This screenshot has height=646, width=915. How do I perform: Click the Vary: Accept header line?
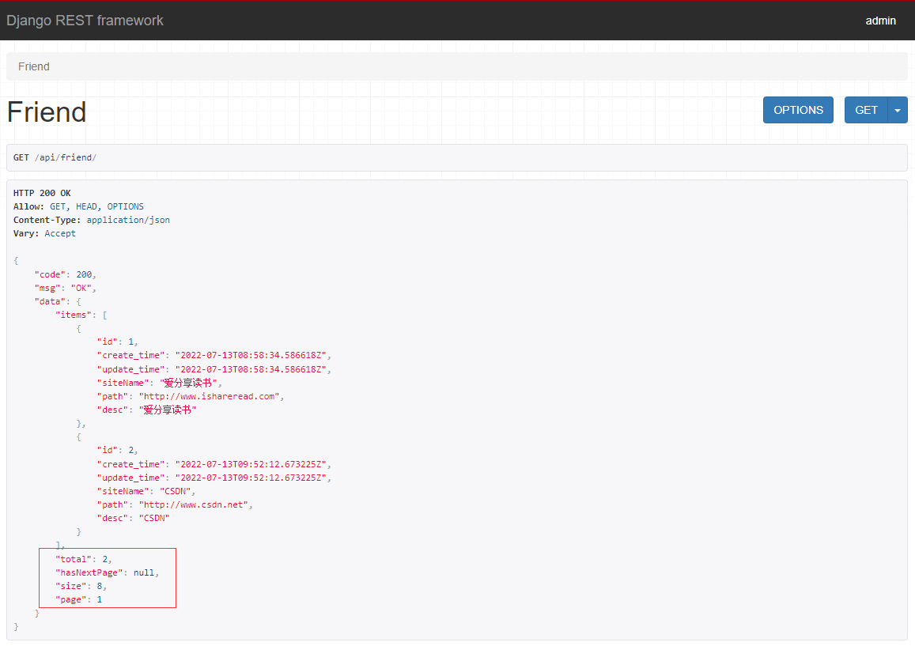tap(45, 233)
